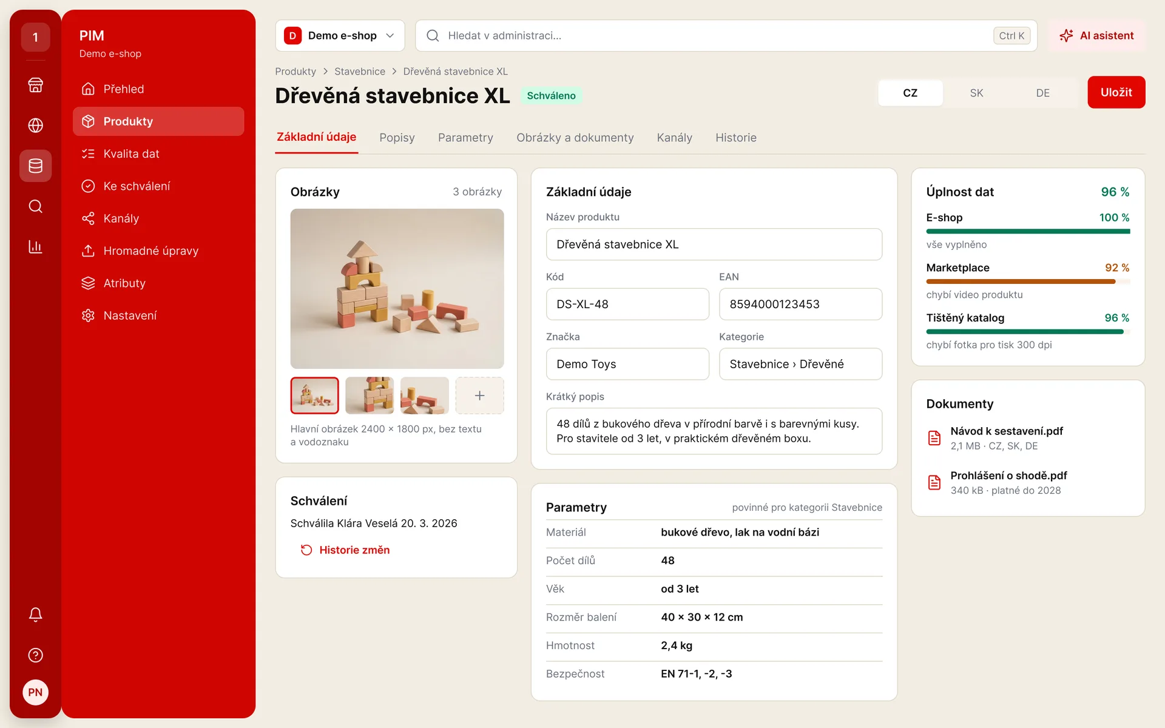Image resolution: width=1165 pixels, height=728 pixels.
Task: Click the Materiál value bukové dřevo
Action: [740, 533]
